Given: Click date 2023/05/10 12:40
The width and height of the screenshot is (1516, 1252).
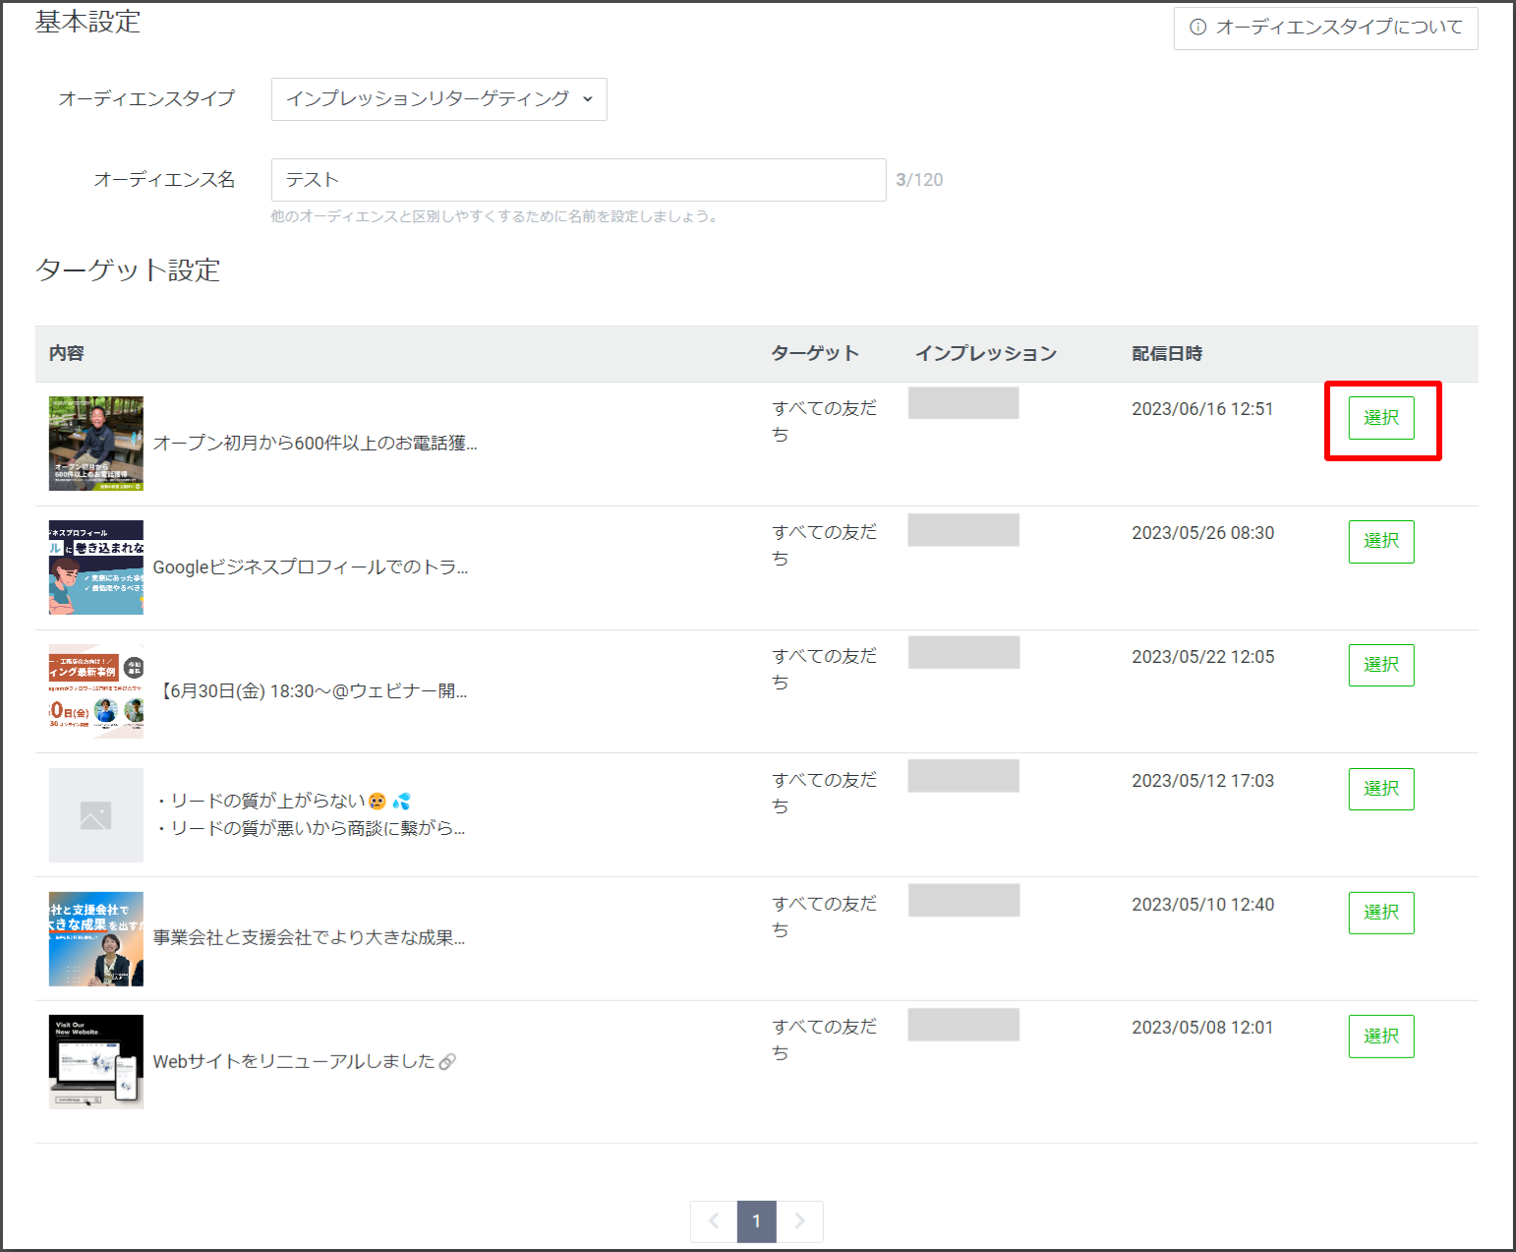Looking at the screenshot, I should (1202, 905).
